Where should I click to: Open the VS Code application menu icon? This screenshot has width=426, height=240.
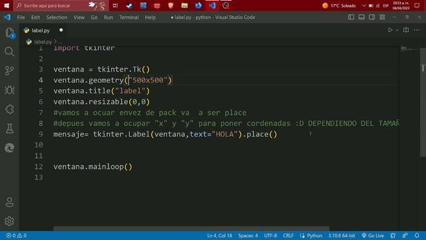click(x=7, y=17)
